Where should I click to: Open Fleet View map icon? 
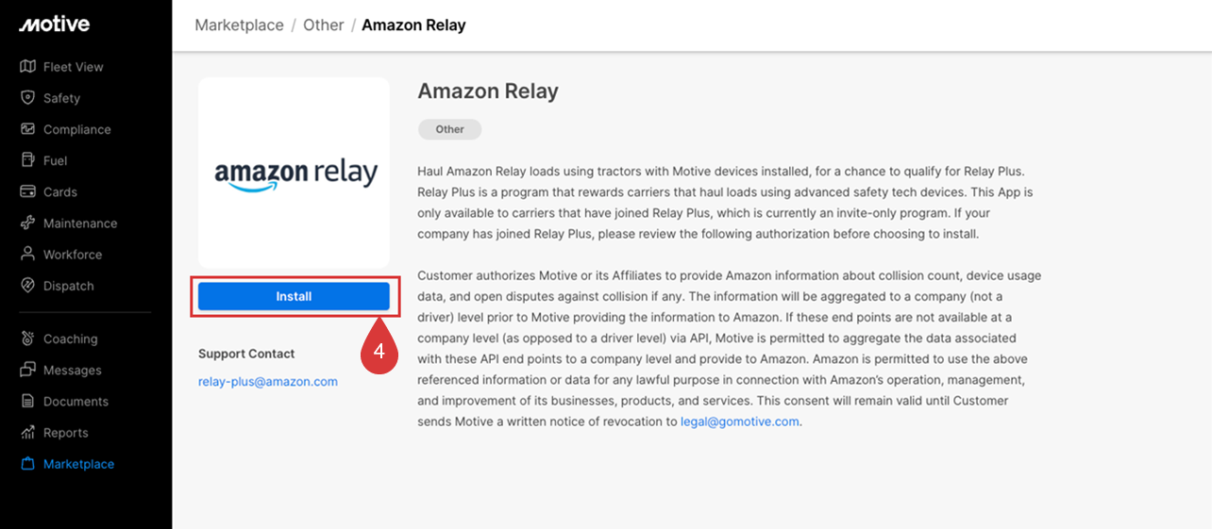[27, 67]
